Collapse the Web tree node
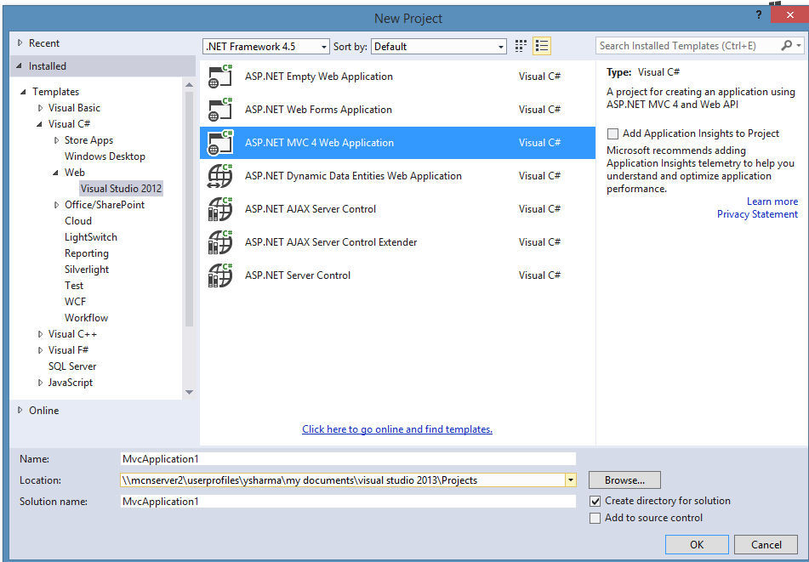Screen dimensions: 809x562 pos(56,173)
